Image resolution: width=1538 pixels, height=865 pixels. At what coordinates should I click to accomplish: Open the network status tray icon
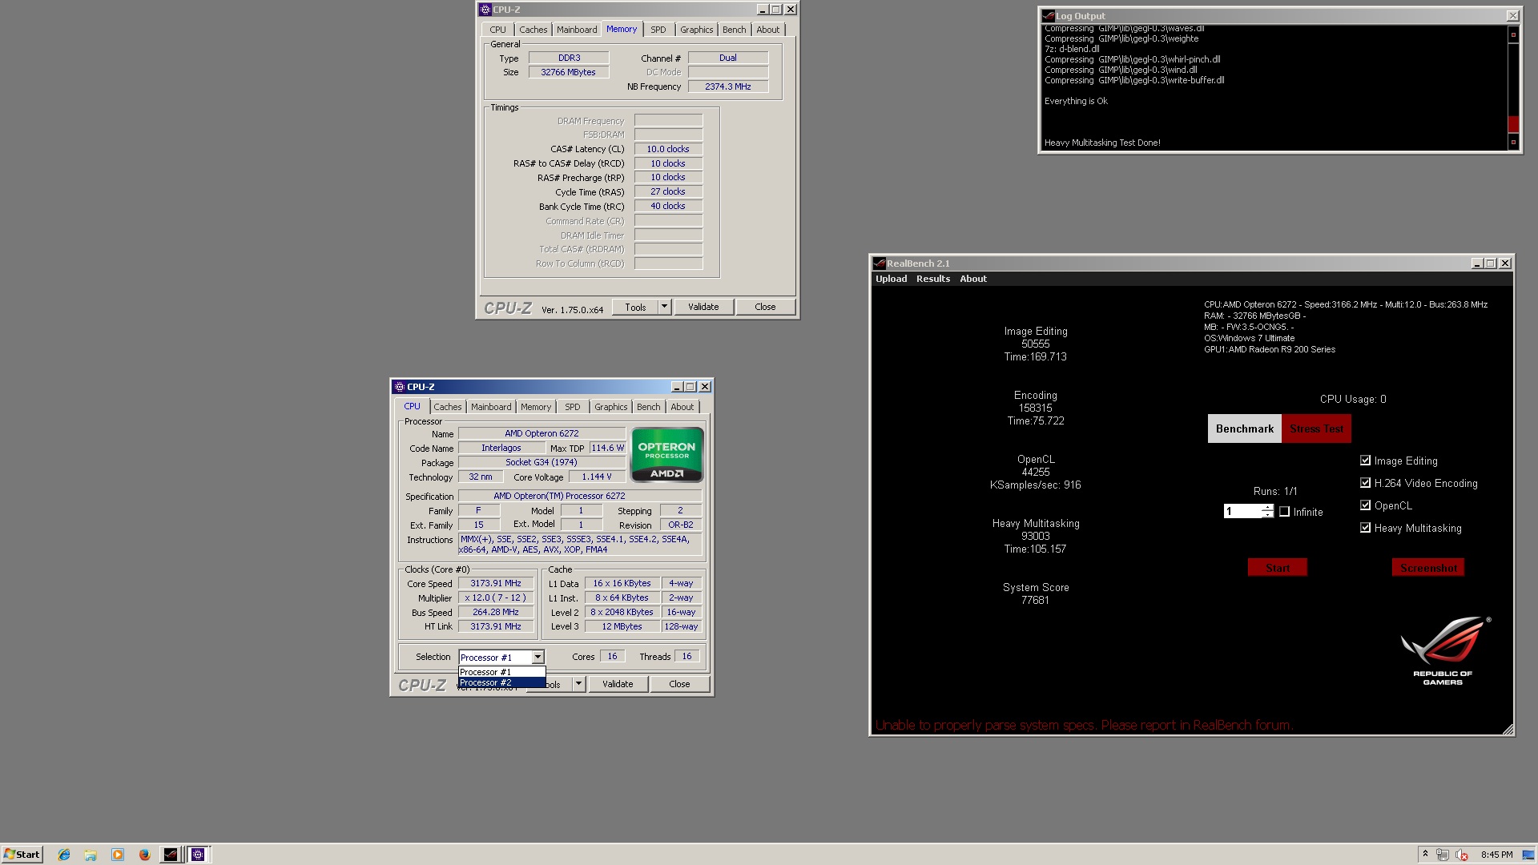(x=1443, y=855)
